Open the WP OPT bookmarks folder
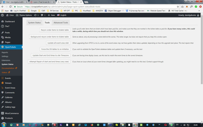 pyautogui.click(x=65, y=10)
